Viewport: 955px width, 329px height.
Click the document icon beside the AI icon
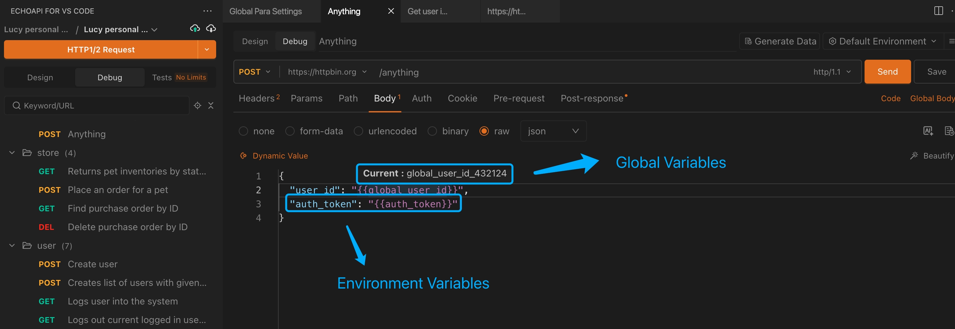949,131
